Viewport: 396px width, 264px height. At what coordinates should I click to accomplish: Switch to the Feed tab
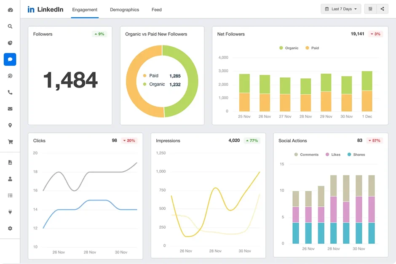point(156,9)
